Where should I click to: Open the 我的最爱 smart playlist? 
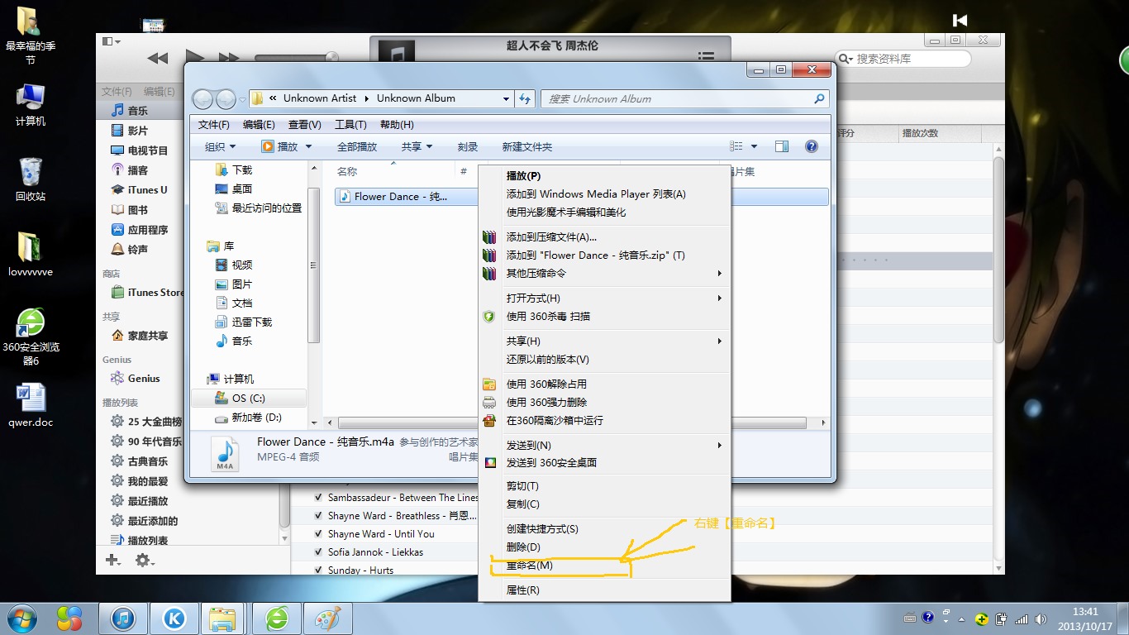coord(141,481)
